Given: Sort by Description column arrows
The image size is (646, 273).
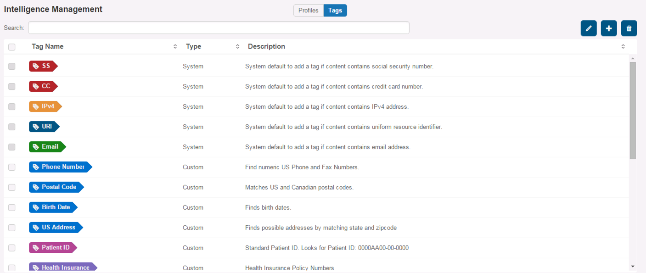Looking at the screenshot, I should (x=623, y=46).
